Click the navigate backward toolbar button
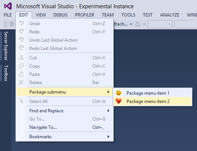Viewport: 197px width, 151px height. 12,24
